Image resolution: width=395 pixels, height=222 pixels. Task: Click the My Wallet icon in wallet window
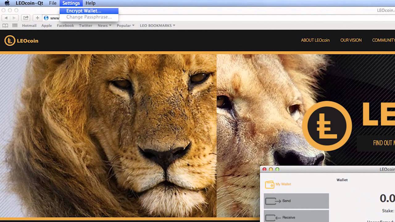point(270,184)
